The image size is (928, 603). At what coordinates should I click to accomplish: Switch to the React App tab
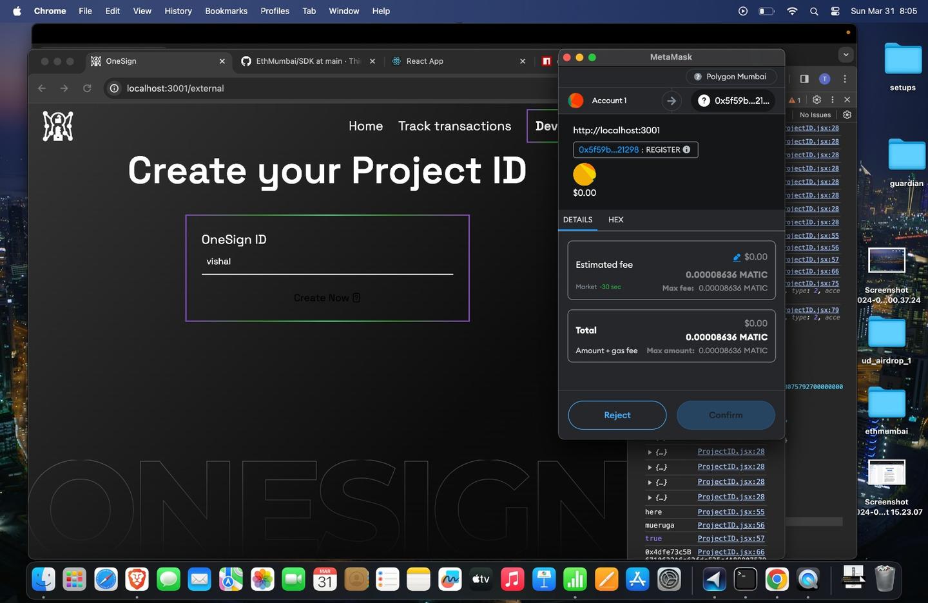pyautogui.click(x=458, y=61)
